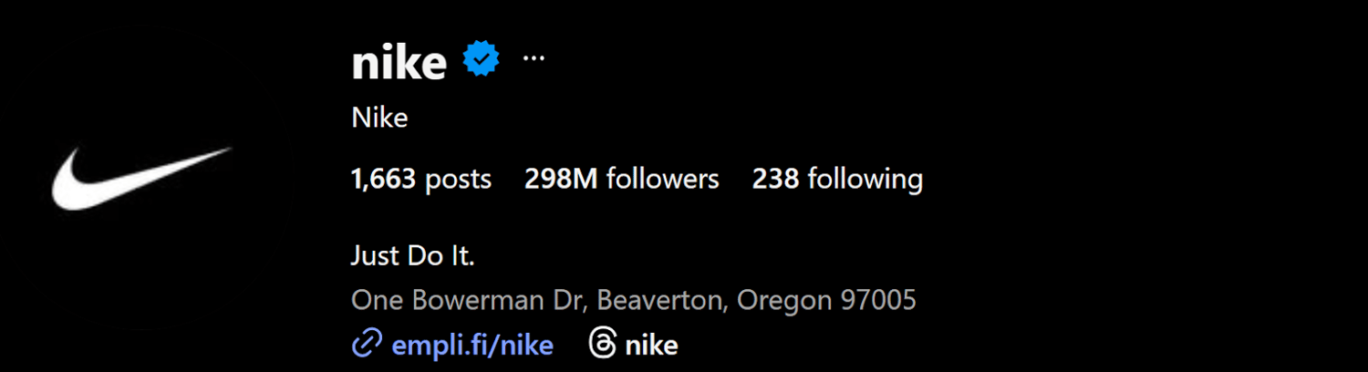This screenshot has width=1368, height=372.
Task: Click the Threads logo icon
Action: pos(603,345)
